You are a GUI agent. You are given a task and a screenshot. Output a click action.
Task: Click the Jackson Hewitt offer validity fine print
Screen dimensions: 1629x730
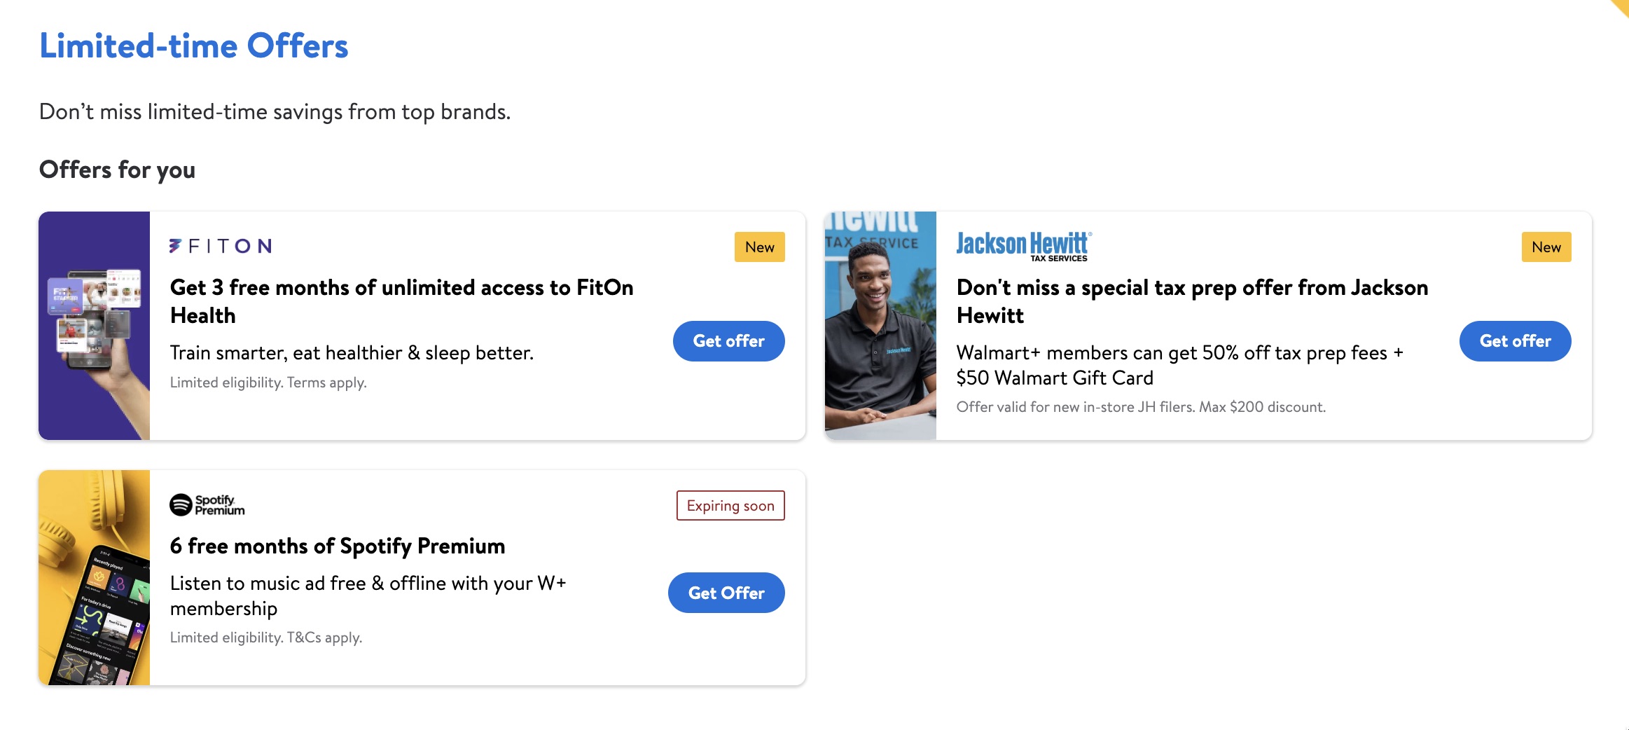[1141, 407]
